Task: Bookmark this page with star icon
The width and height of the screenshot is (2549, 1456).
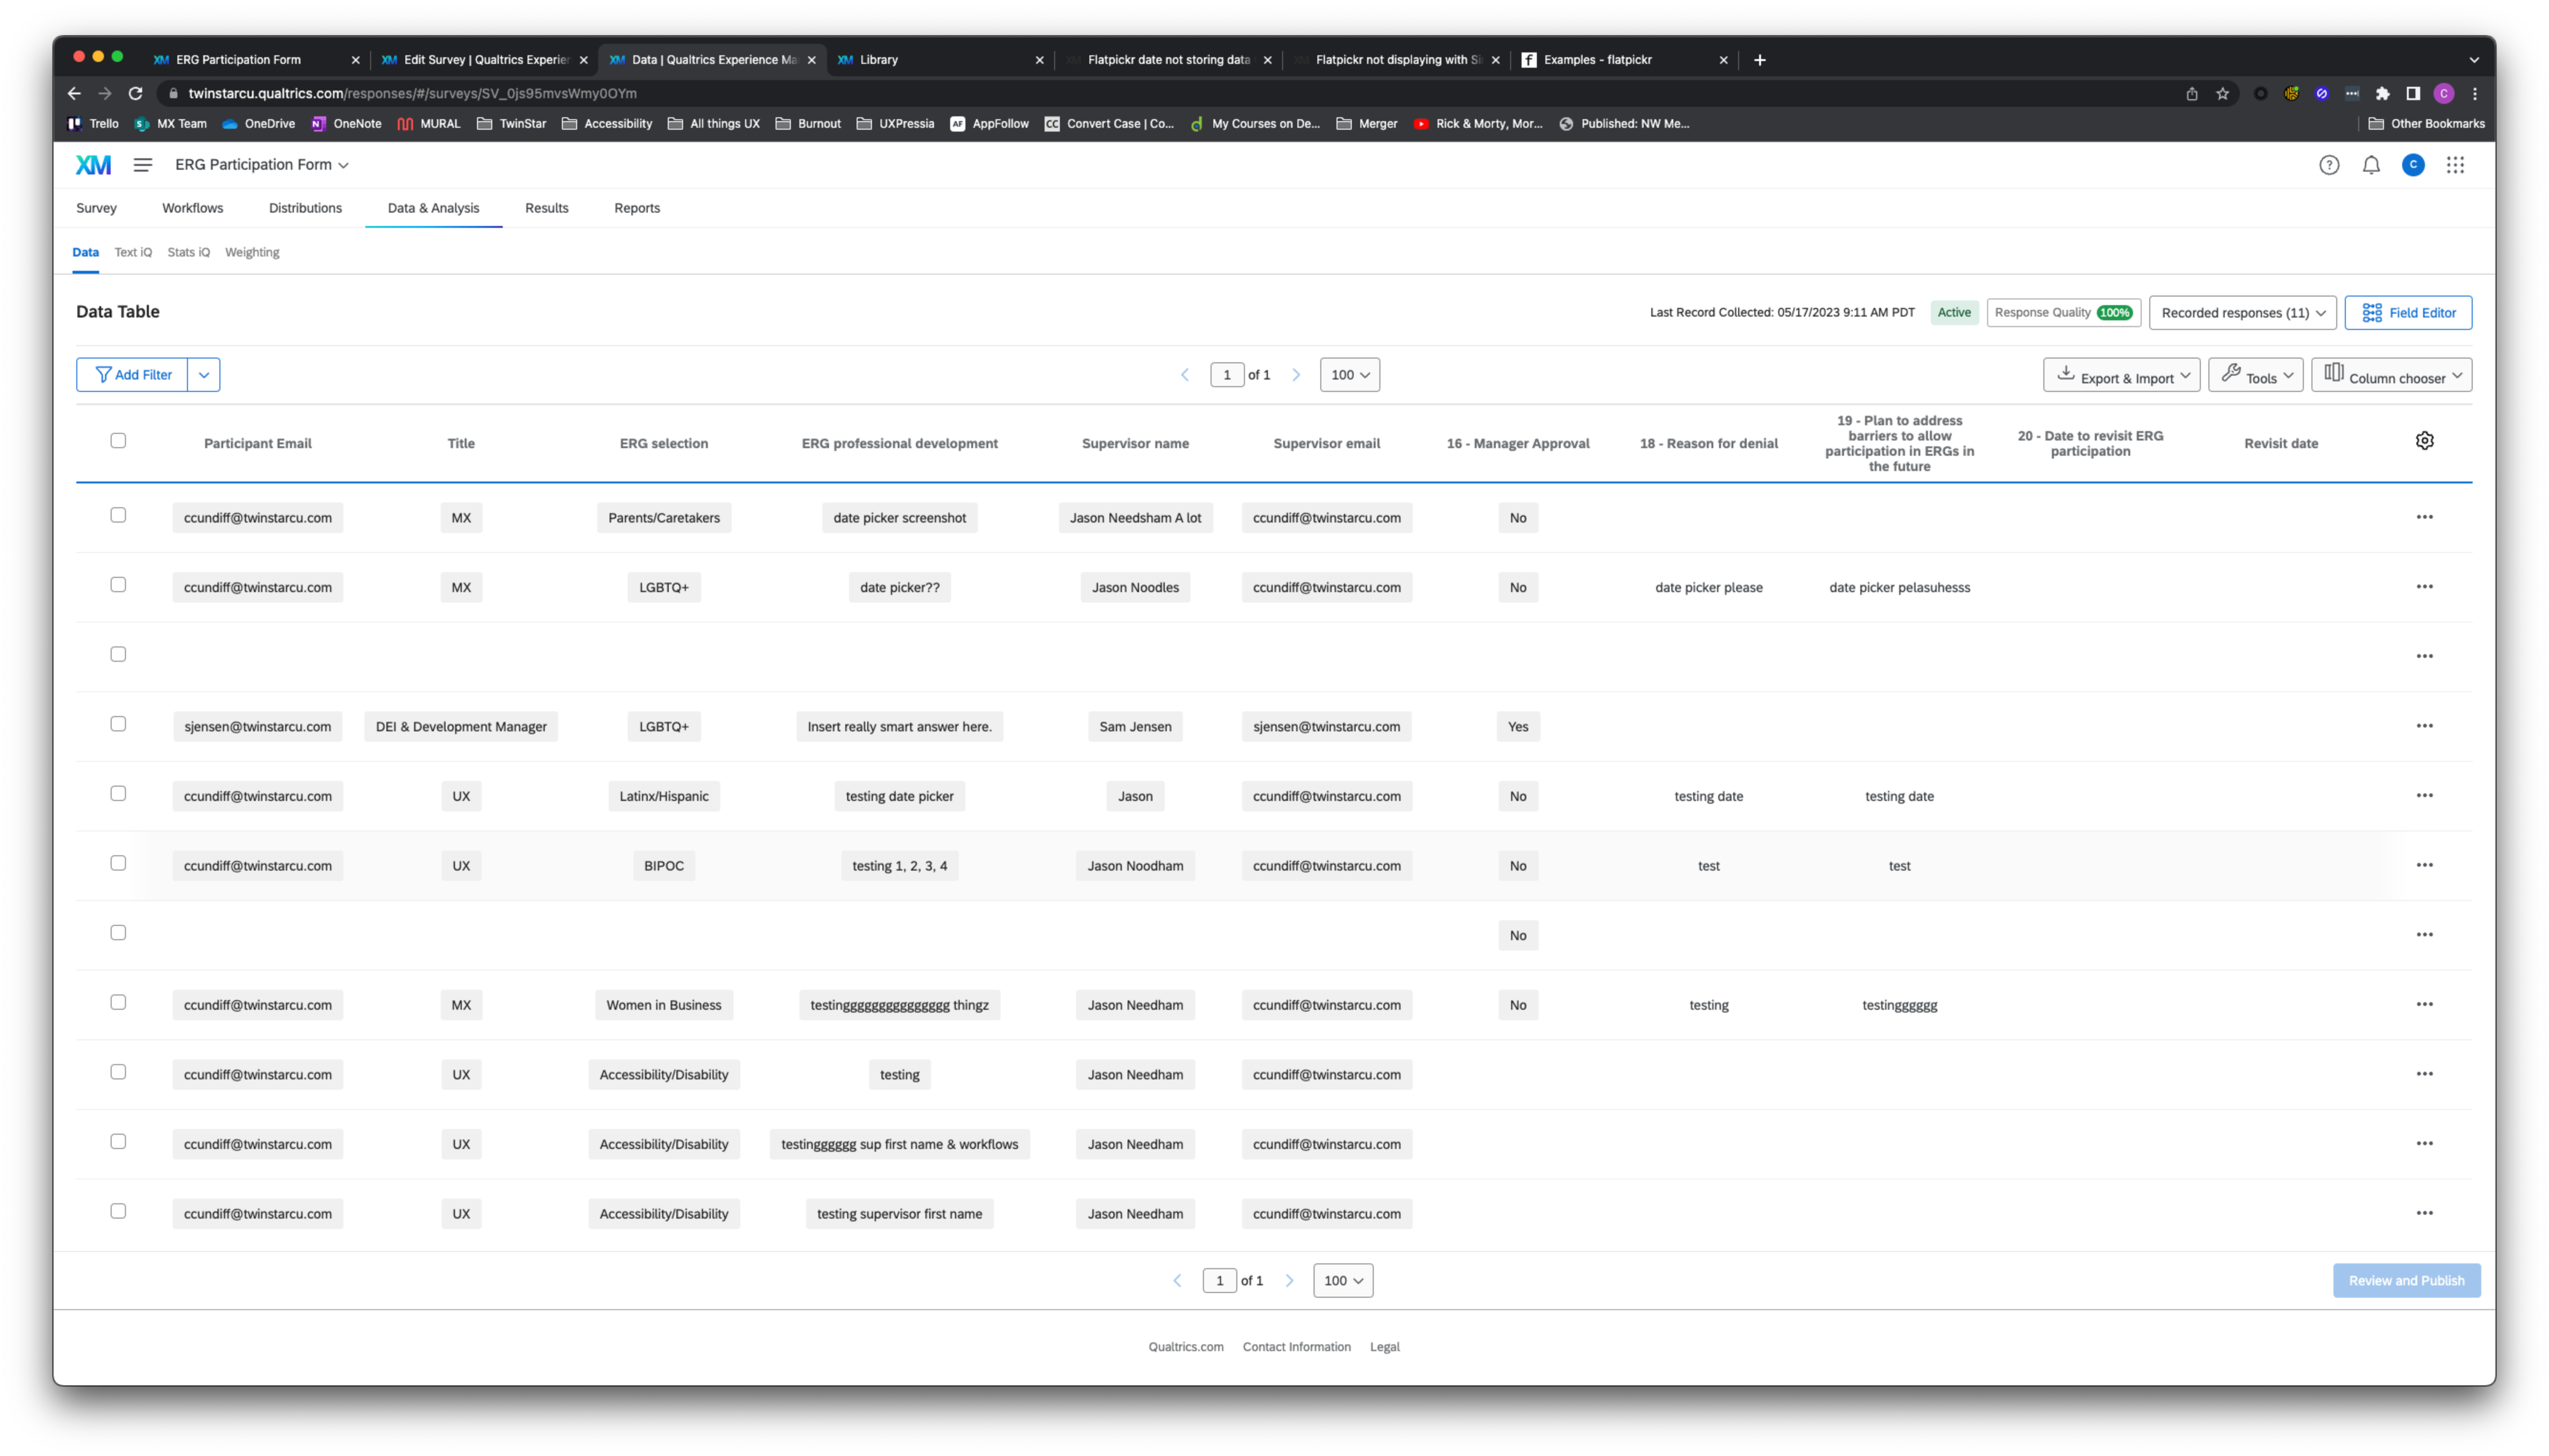Action: pos(2222,93)
